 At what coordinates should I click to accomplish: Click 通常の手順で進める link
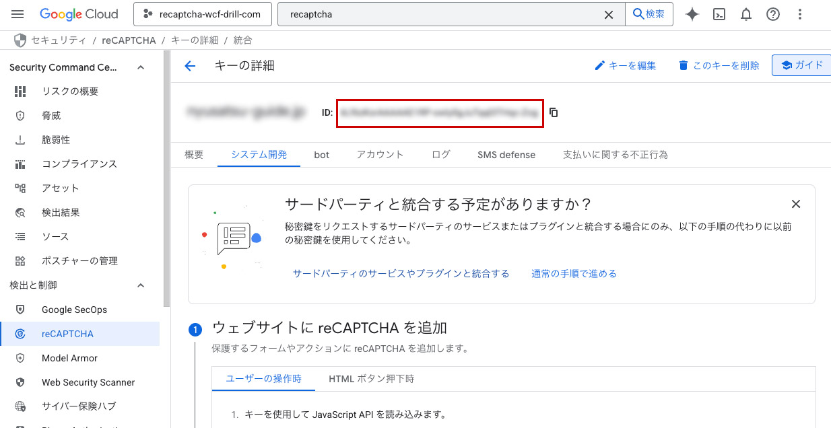574,274
